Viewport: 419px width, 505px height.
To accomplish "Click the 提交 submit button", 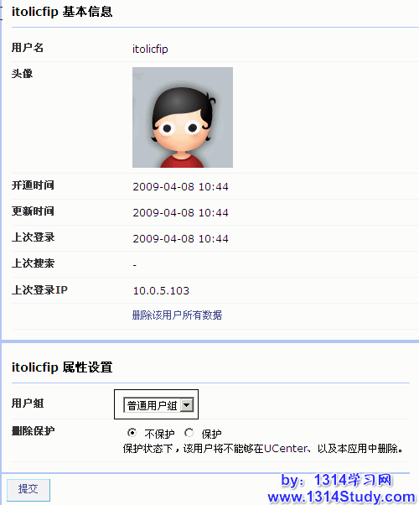I will point(28,489).
